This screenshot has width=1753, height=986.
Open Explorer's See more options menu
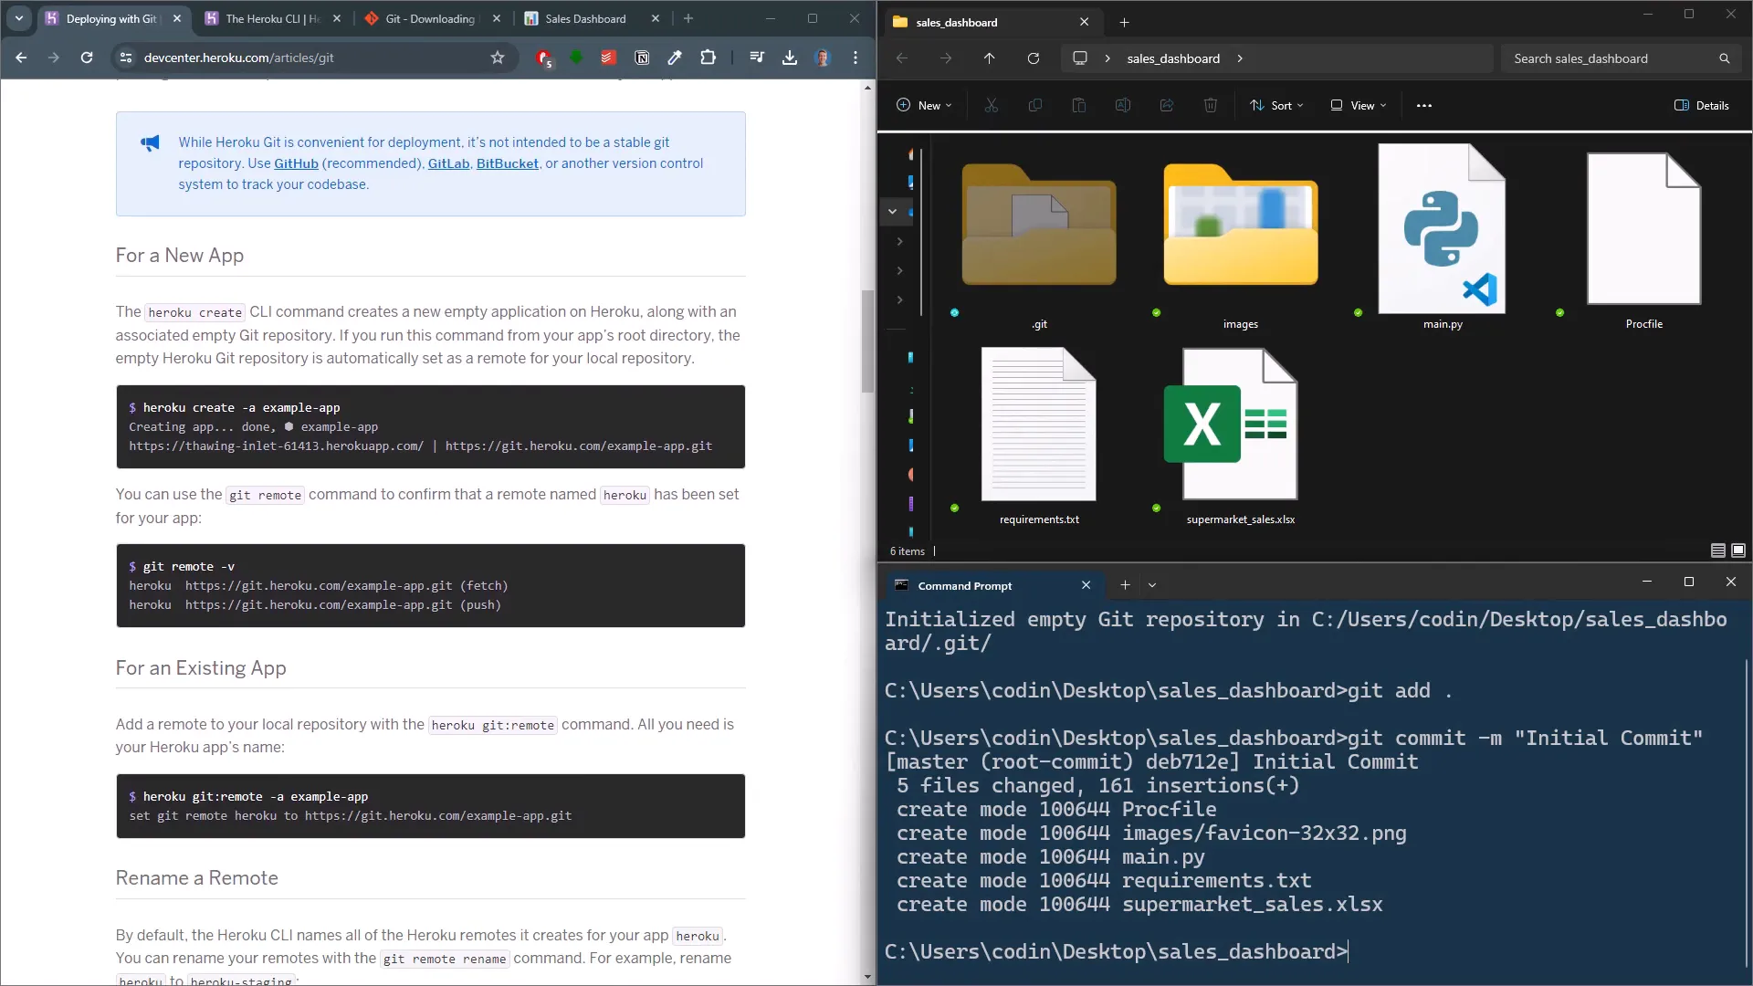[1424, 106]
